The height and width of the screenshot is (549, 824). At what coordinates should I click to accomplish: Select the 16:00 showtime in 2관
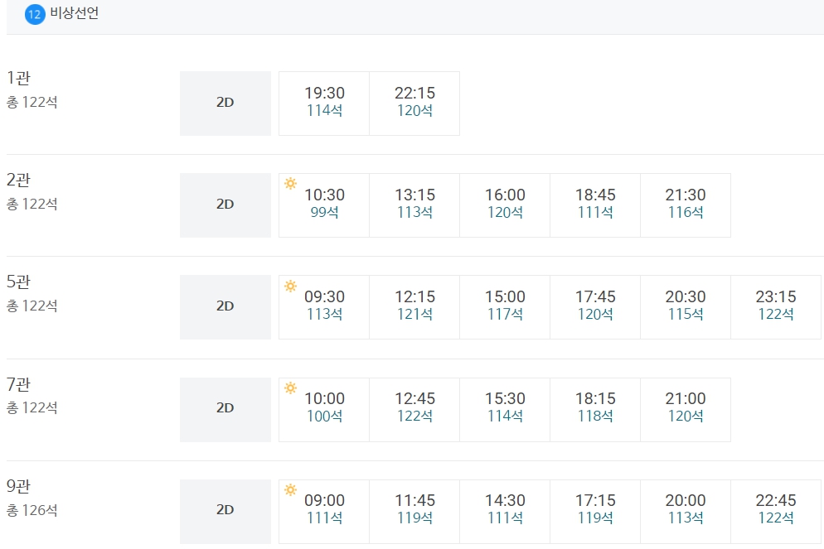click(505, 205)
